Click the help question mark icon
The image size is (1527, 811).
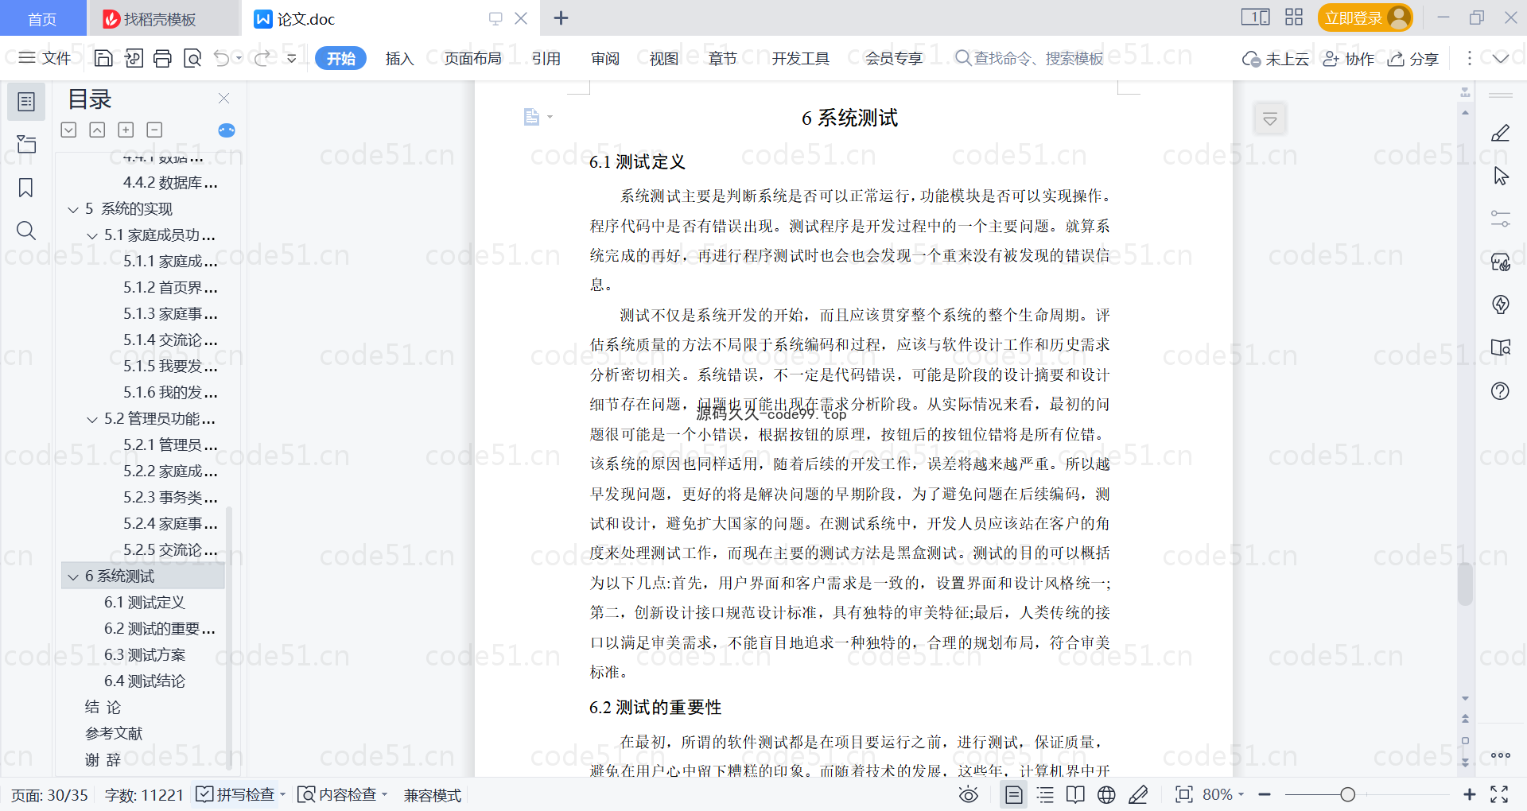[1501, 390]
